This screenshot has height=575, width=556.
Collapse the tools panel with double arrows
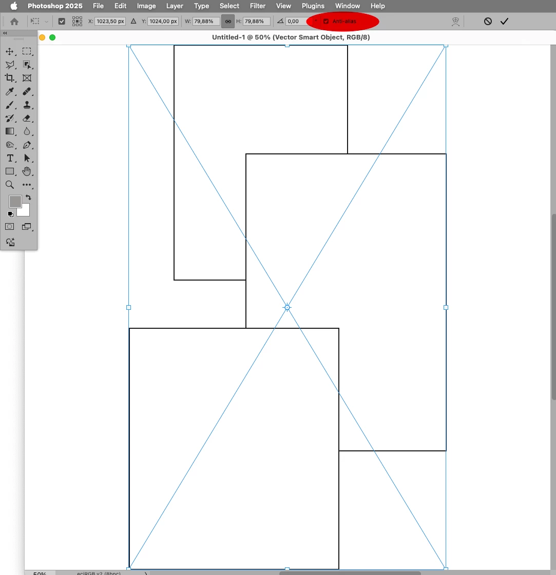(5, 33)
